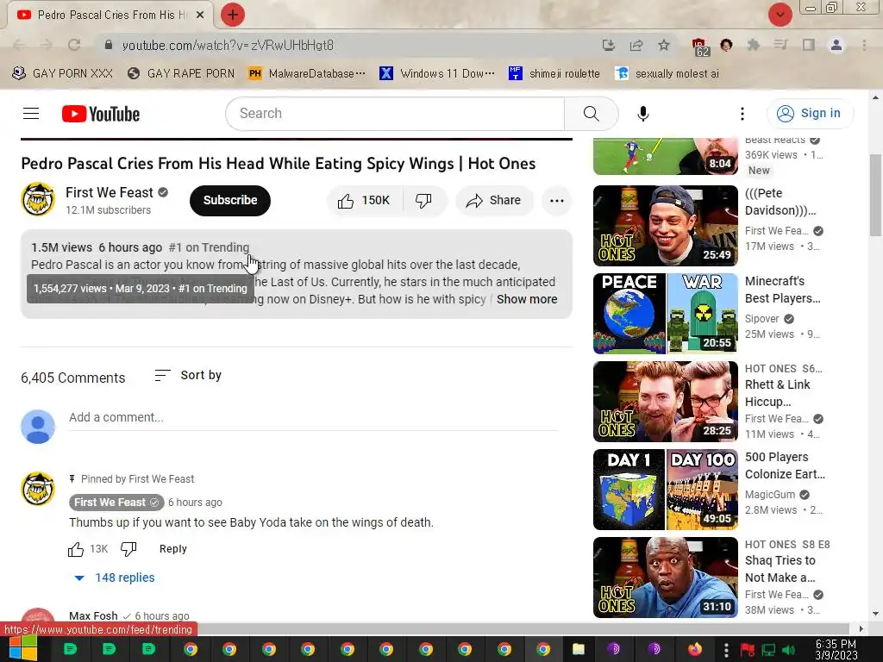Open the red tab search dropdown arrow
The height and width of the screenshot is (662, 883).
click(780, 15)
